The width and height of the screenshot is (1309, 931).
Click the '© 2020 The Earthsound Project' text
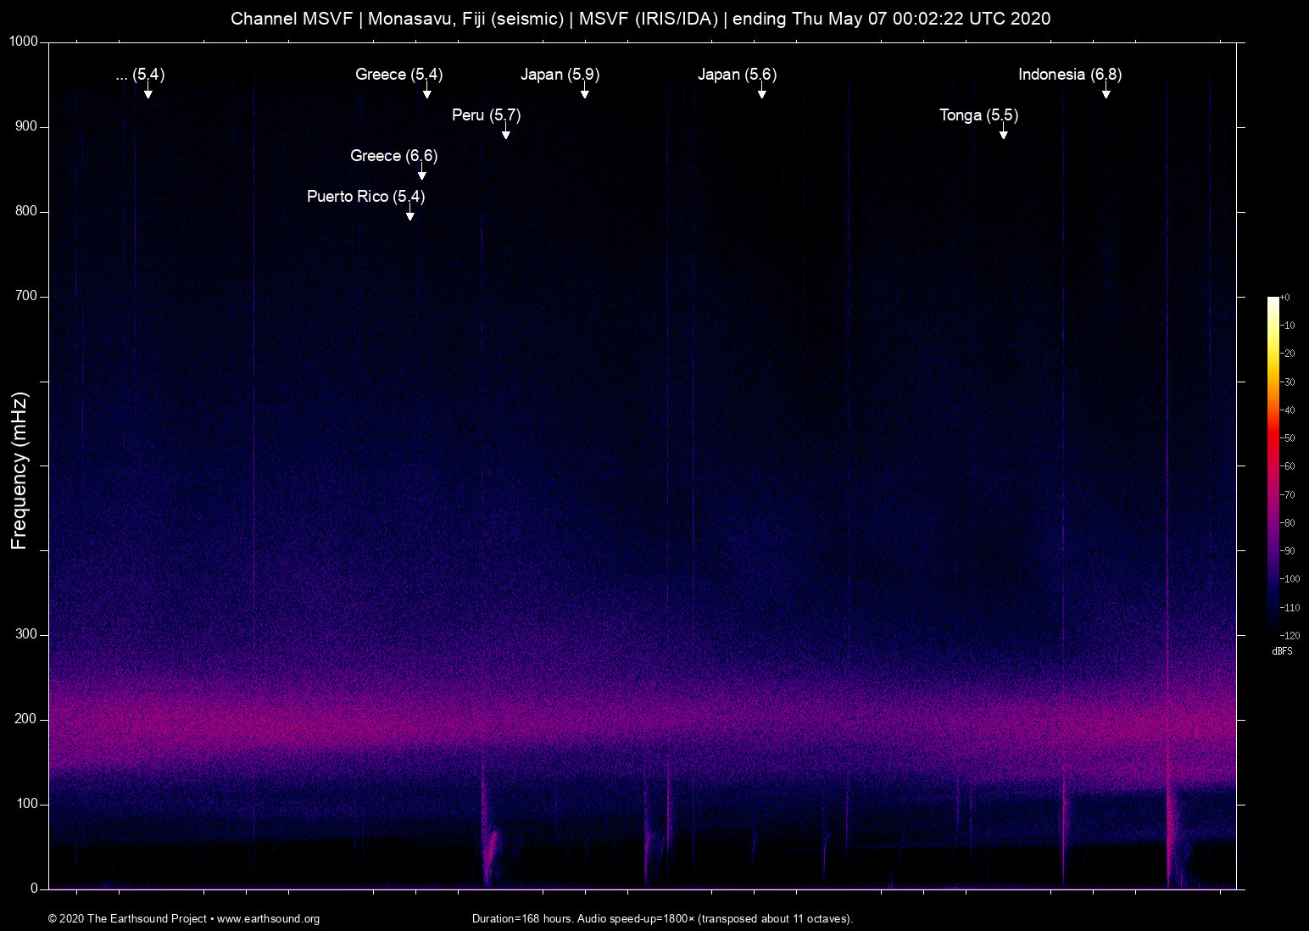pos(127,919)
